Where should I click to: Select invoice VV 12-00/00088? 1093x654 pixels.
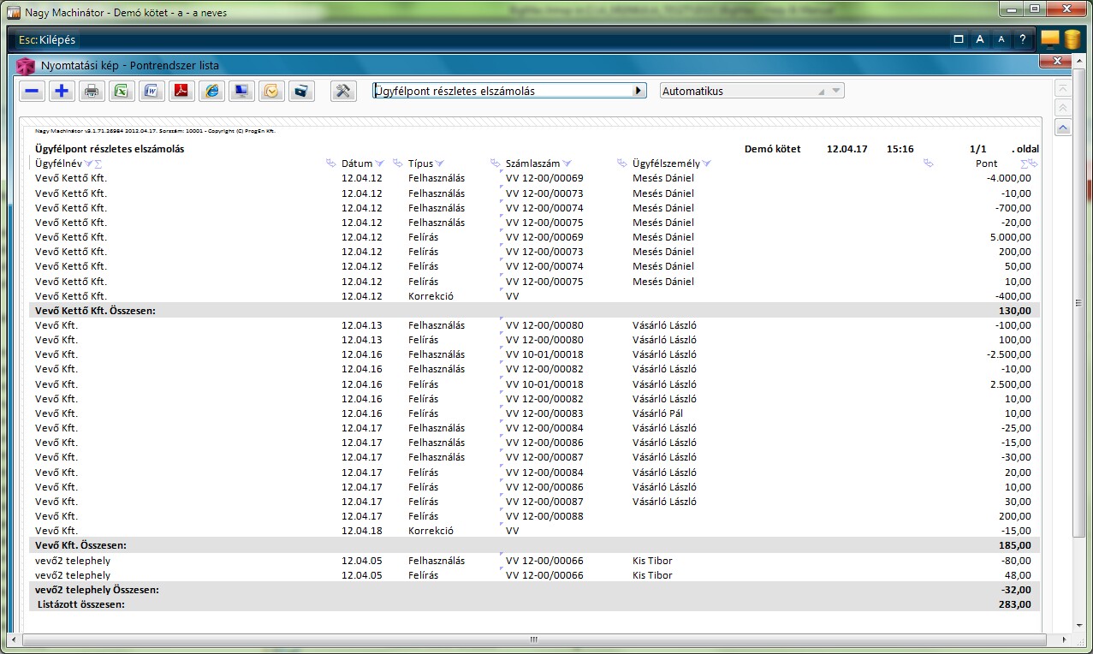point(544,516)
